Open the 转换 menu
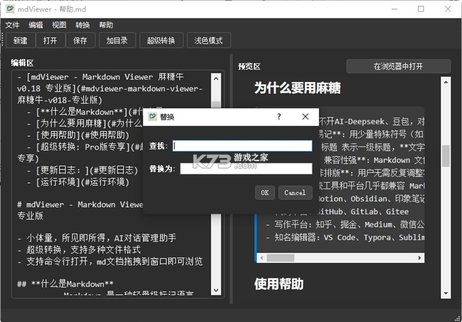 [83, 25]
